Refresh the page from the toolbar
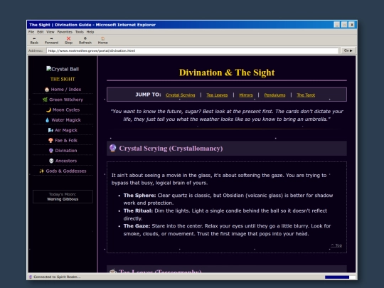The image size is (384, 288). [x=85, y=41]
